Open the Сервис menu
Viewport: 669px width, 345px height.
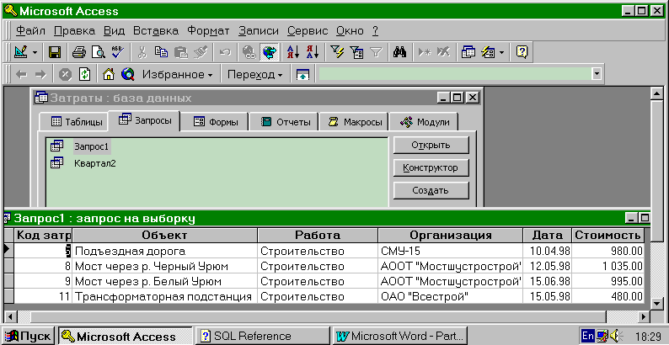(x=308, y=30)
